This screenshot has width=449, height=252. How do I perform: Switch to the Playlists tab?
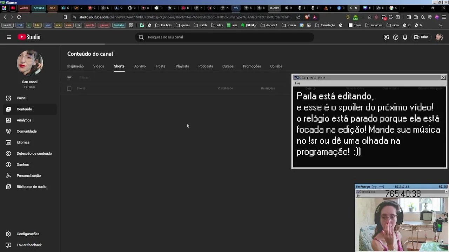pos(182,66)
